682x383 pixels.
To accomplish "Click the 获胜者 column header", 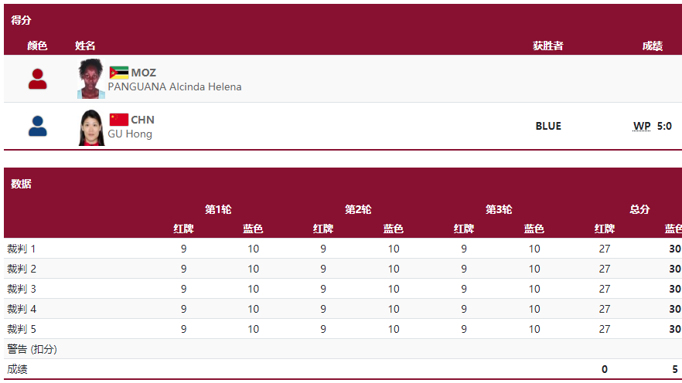I will pyautogui.click(x=548, y=46).
